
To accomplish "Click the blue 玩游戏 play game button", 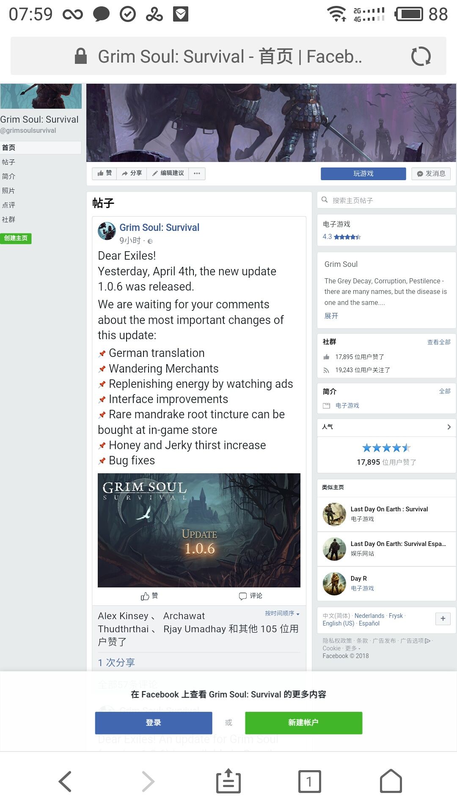I will tap(363, 173).
